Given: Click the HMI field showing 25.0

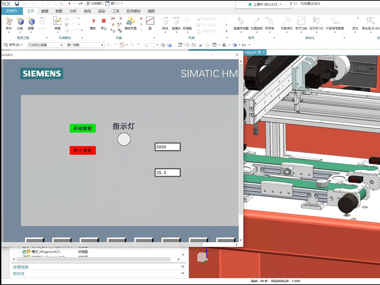Looking at the screenshot, I should (x=167, y=172).
